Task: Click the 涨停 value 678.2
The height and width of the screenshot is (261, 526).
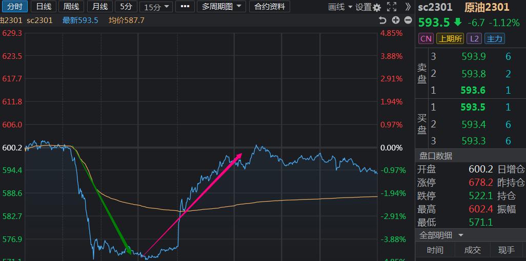Action: pyautogui.click(x=481, y=183)
